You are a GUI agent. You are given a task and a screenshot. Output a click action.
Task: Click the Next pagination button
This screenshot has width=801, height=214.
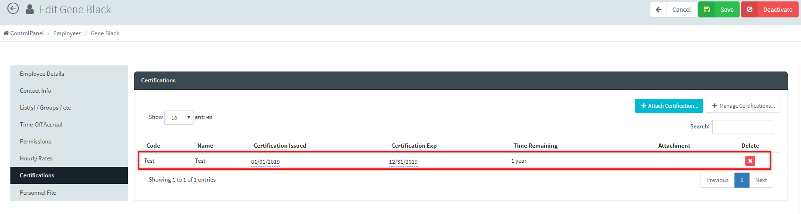click(761, 180)
